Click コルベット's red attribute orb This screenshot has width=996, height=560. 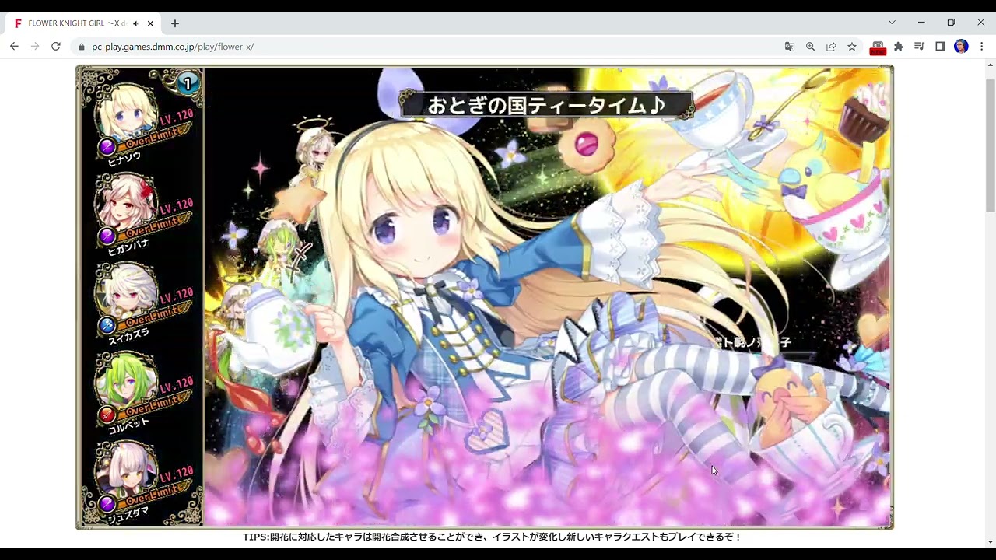107,415
